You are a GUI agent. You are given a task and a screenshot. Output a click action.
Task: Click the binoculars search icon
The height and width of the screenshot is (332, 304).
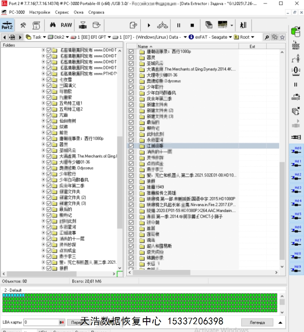click(53, 25)
